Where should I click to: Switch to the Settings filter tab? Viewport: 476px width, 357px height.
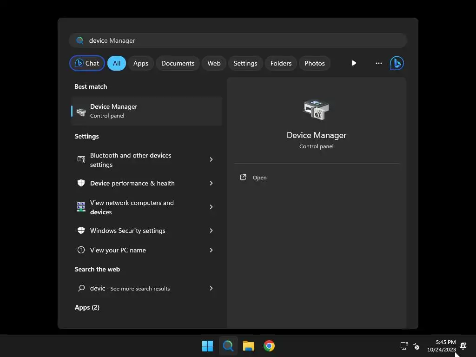[x=245, y=63]
